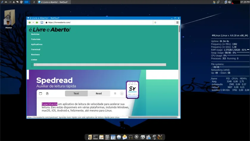Click the drive icon in top panel

pos(6,2)
